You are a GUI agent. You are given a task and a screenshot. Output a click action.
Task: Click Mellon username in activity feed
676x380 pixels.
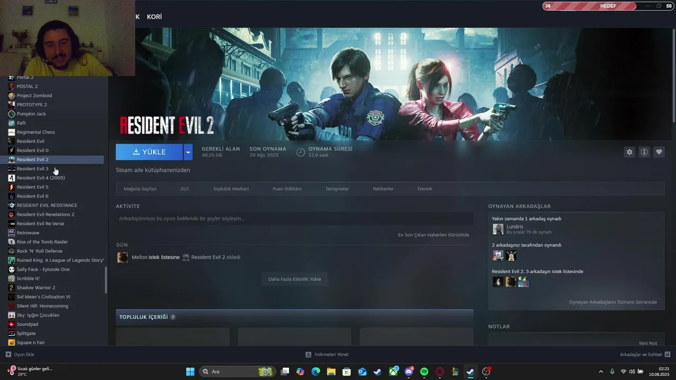[x=139, y=258]
